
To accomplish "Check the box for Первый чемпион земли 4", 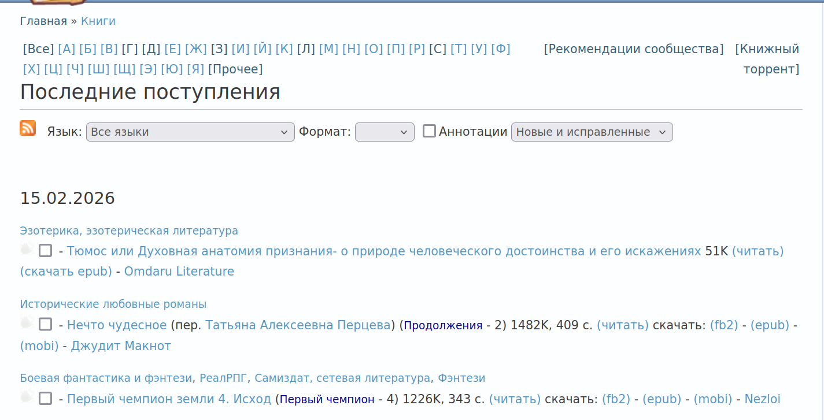I will 45,398.
